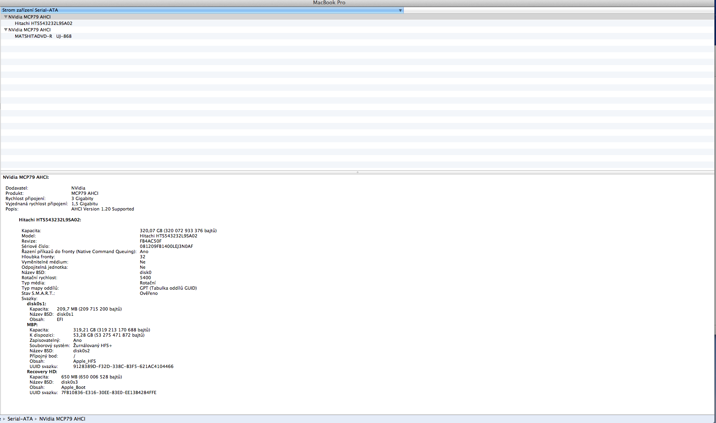Click the bold 'MBP:' volume heading
This screenshot has width=716, height=423.
point(32,325)
